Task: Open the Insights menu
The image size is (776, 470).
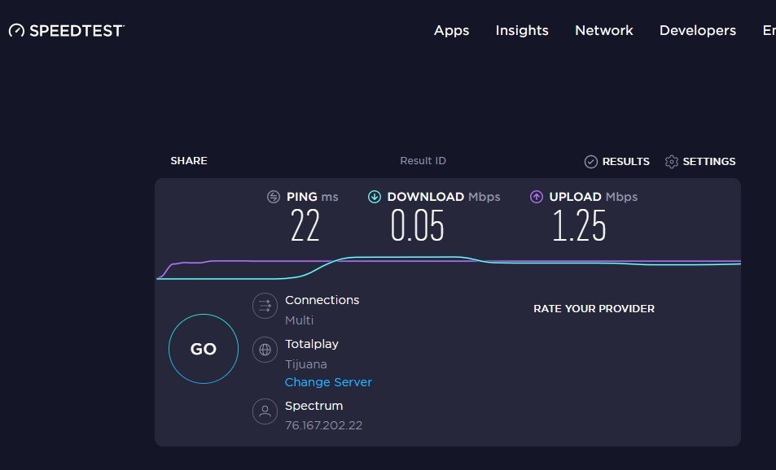Action: pyautogui.click(x=522, y=31)
